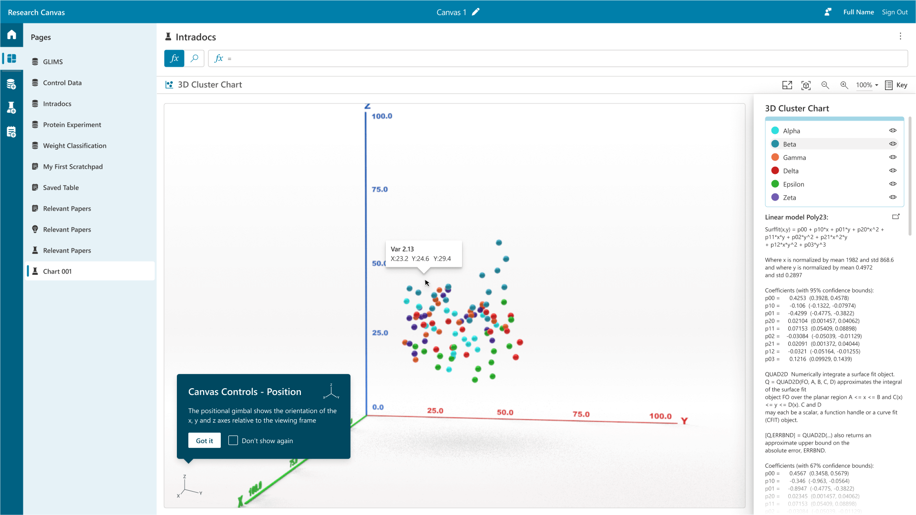Open the add database icon in the sidebar

click(x=11, y=84)
